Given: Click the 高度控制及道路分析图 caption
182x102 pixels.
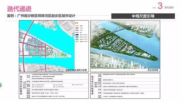Looking at the screenshot, I should (76, 70).
